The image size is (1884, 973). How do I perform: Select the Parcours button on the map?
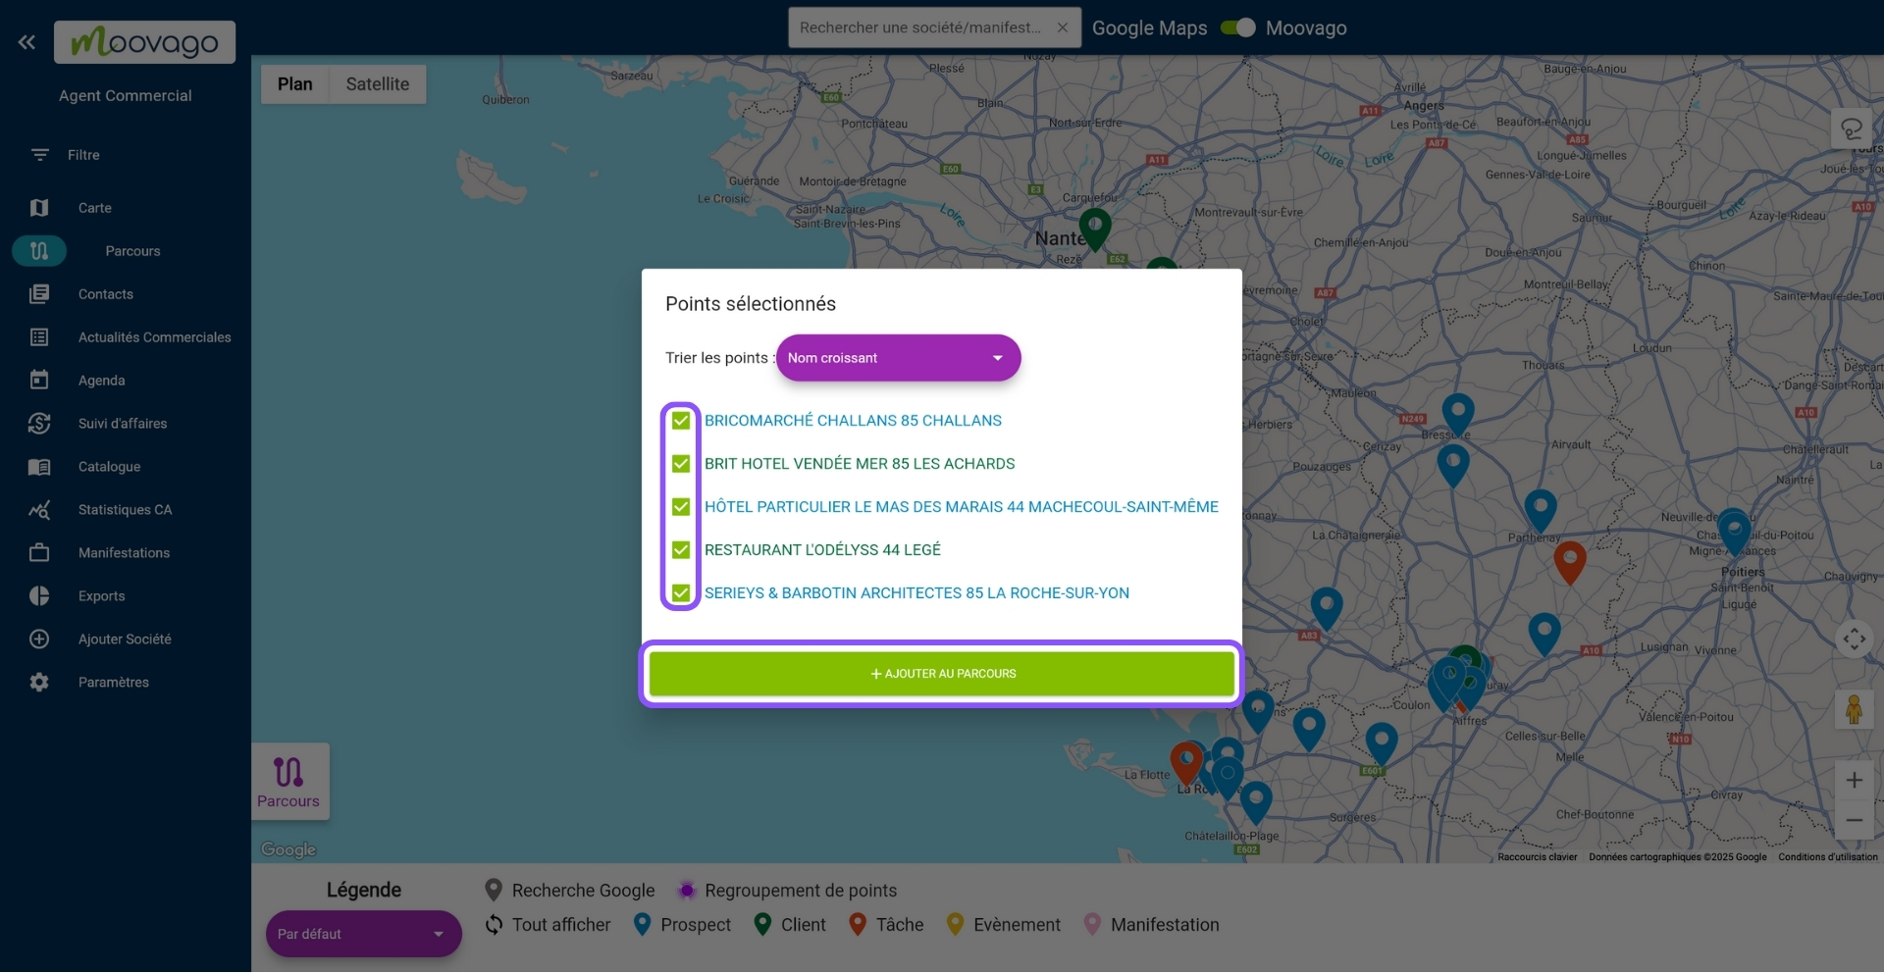(x=288, y=781)
